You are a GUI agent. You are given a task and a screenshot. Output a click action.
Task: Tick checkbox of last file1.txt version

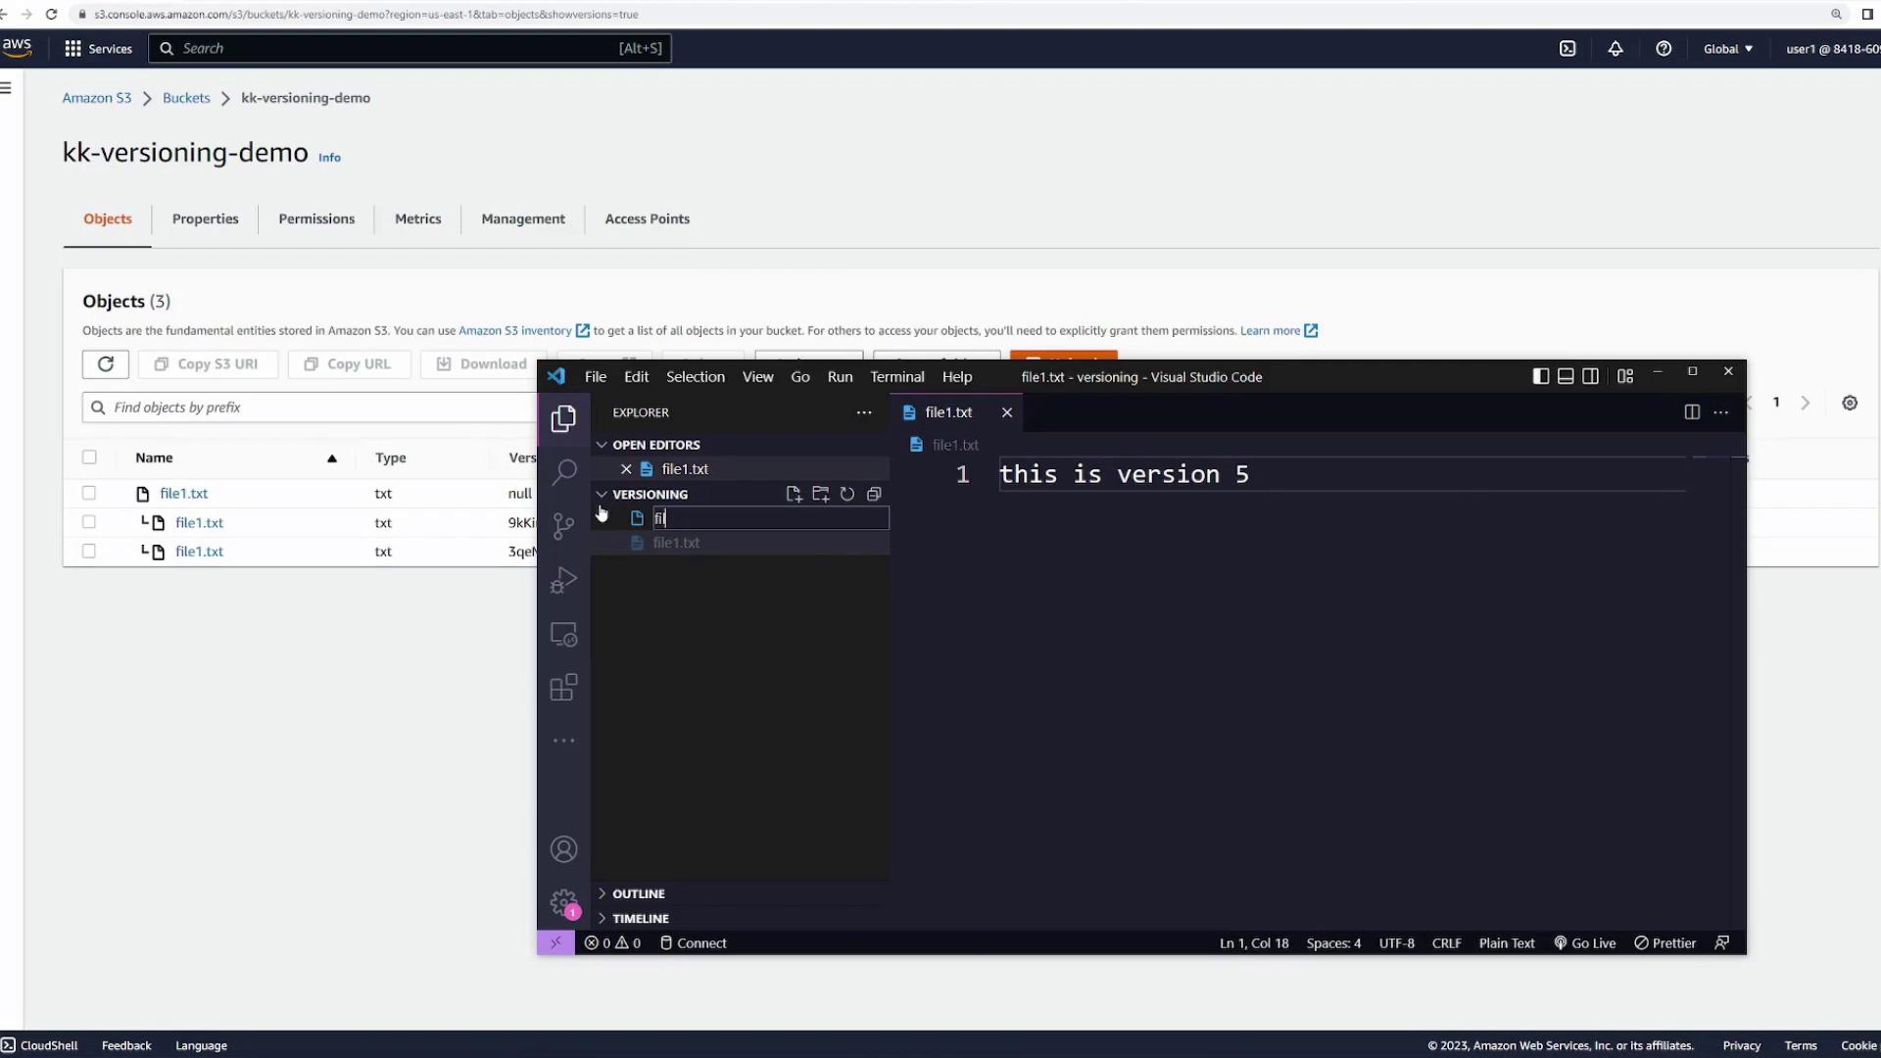coord(89,551)
